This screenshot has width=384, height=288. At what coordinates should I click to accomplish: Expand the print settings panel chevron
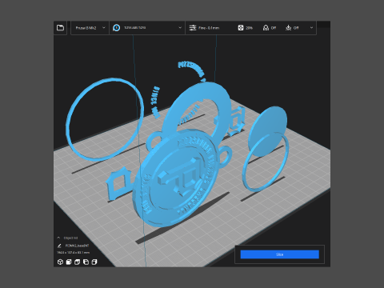311,28
